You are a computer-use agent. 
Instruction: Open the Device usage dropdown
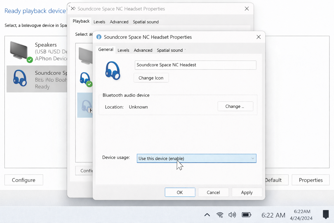(x=196, y=158)
